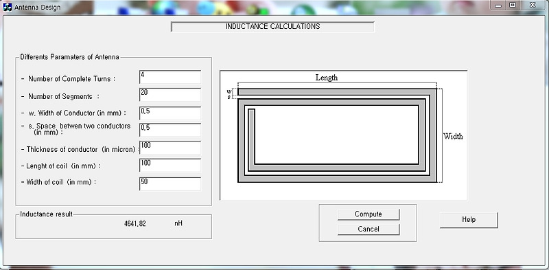
Task: Click the Compute button
Action: tap(369, 214)
